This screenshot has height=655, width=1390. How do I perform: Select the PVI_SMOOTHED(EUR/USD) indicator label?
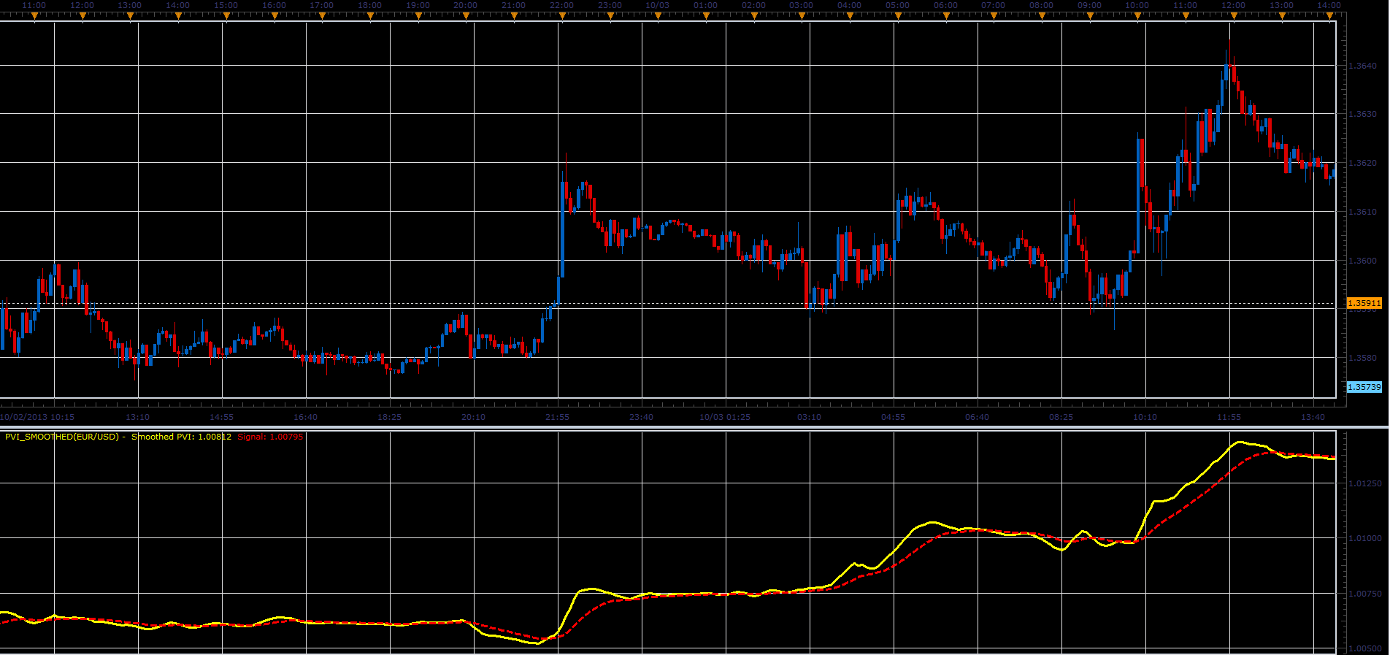coord(62,437)
